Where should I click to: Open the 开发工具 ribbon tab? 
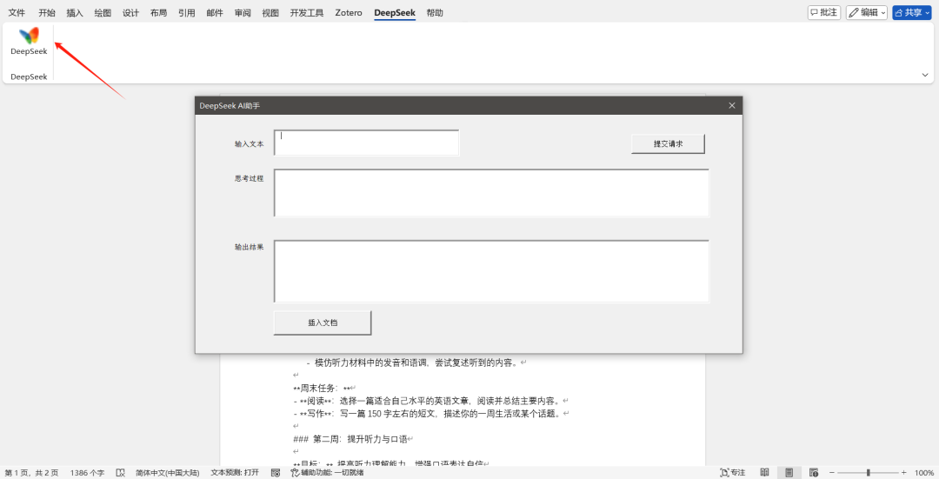307,12
